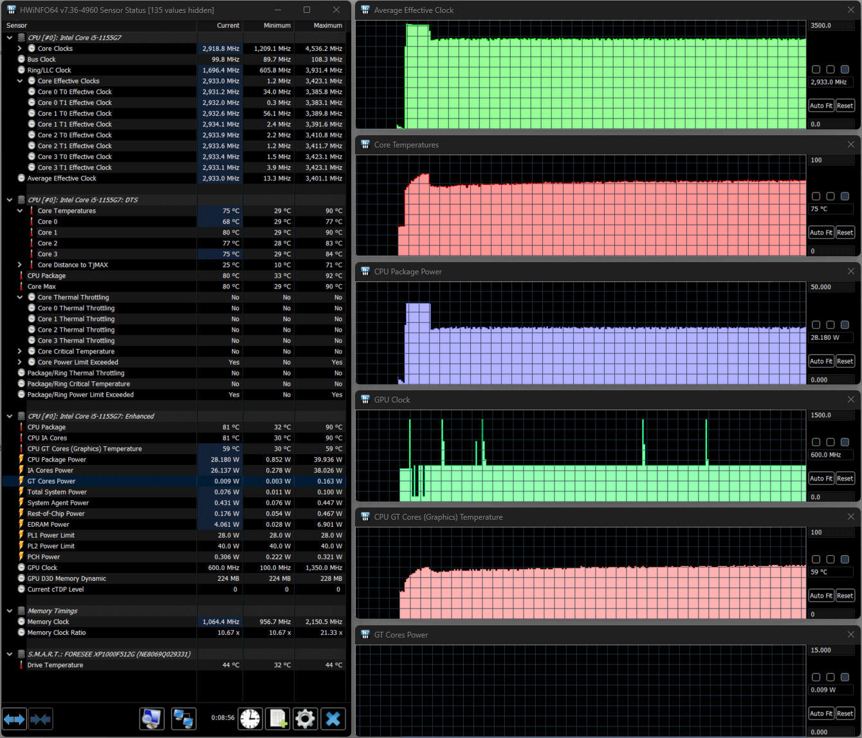862x738 pixels.
Task: Click the thermometer icon beside Core Max
Action: (x=21, y=287)
